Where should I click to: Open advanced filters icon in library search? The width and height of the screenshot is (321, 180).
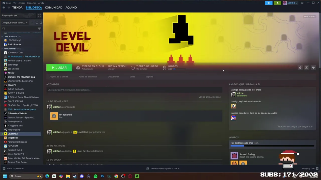tap(39, 28)
